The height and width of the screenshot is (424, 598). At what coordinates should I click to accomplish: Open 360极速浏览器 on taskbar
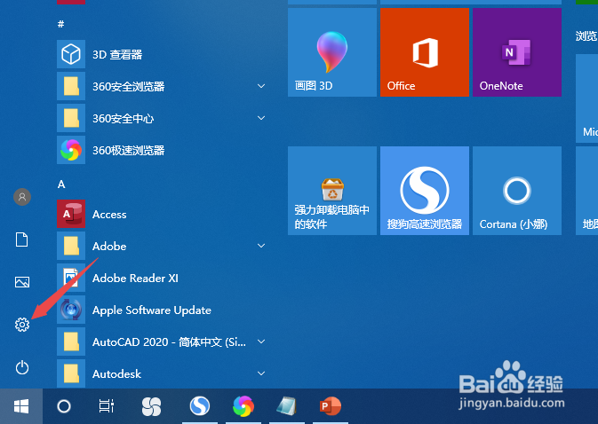pos(243,406)
